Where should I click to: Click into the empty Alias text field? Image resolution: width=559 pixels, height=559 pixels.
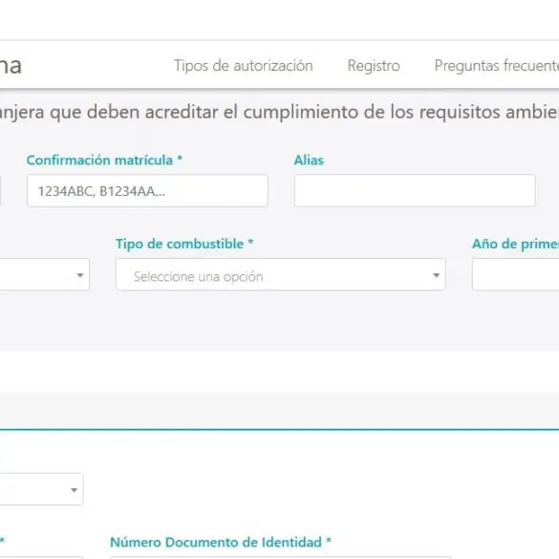415,191
